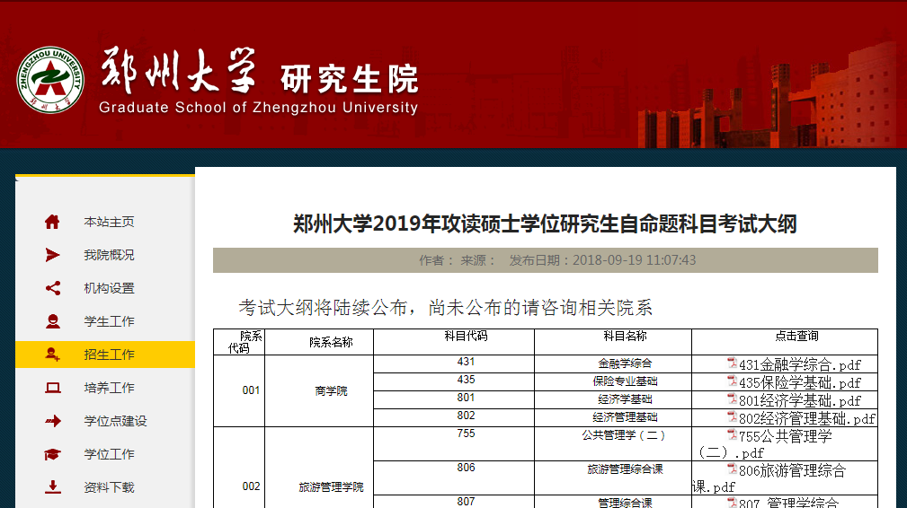Click the PDF icon for 431金融学综合
The width and height of the screenshot is (907, 508).
[732, 363]
